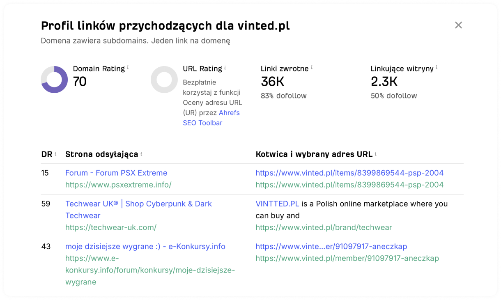Image resolution: width=501 pixels, height=300 pixels.
Task: Click the info icon next to DR column
Action: tap(55, 154)
